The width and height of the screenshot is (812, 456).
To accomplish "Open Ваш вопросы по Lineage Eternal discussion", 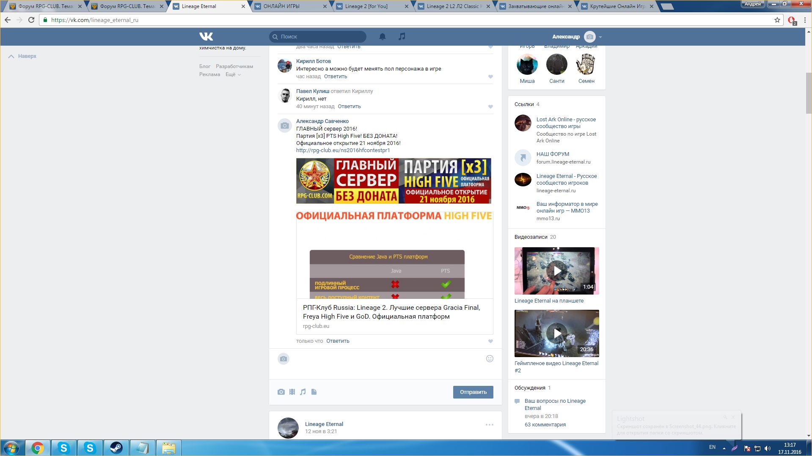I will (x=555, y=404).
